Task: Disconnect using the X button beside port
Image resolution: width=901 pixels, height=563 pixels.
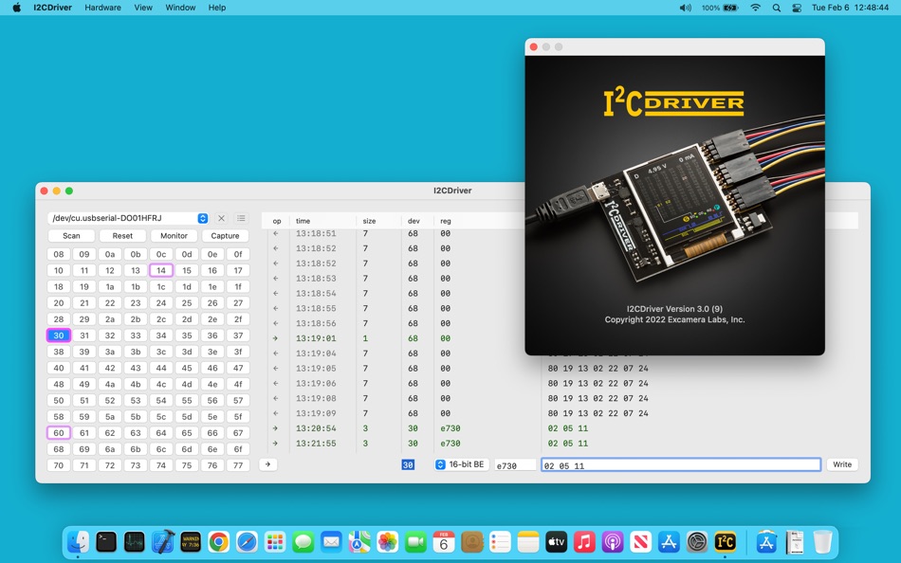Action: [221, 218]
